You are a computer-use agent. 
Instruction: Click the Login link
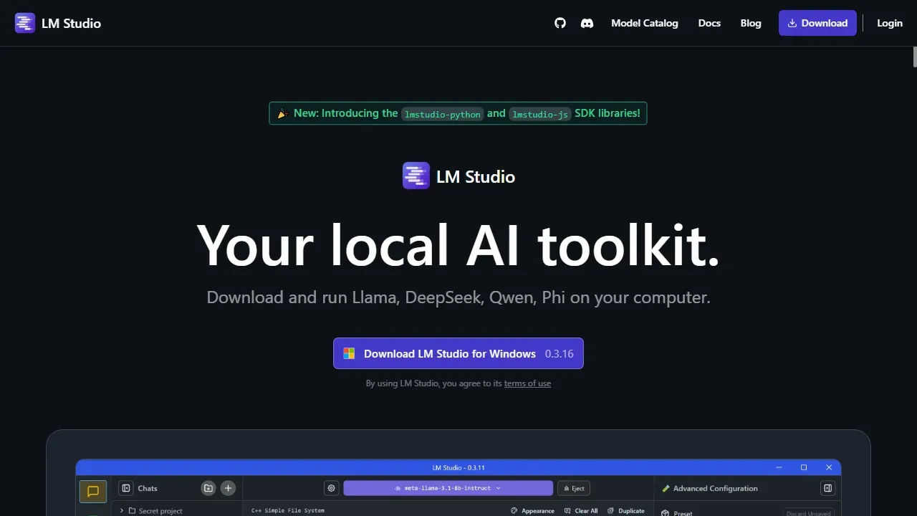tap(890, 23)
